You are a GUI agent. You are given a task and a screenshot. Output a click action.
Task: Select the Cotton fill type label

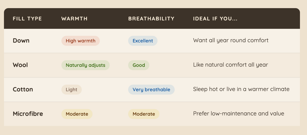[x=23, y=90]
